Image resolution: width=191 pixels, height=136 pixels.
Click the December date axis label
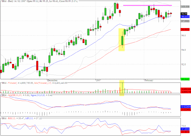[x=53, y=81]
